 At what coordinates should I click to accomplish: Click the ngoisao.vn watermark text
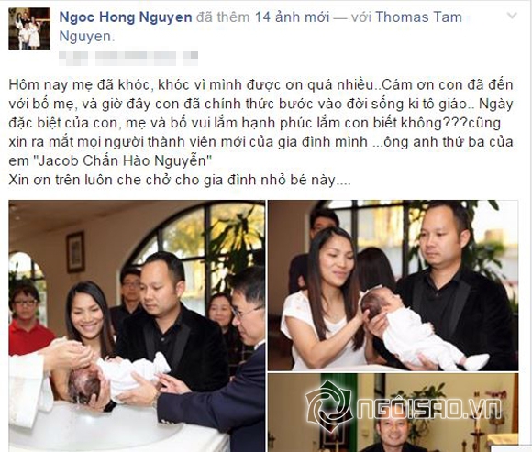(429, 409)
